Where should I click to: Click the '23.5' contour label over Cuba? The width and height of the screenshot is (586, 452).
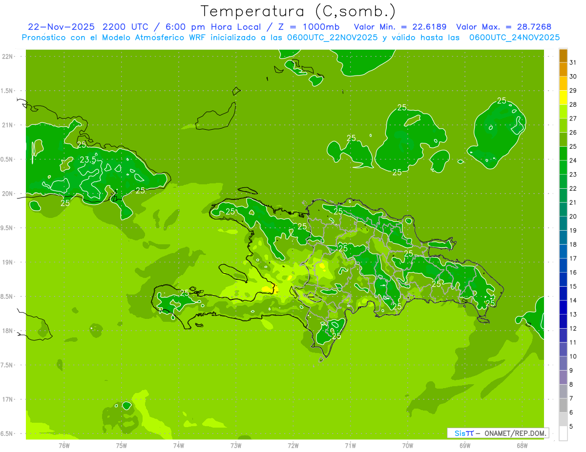point(88,160)
